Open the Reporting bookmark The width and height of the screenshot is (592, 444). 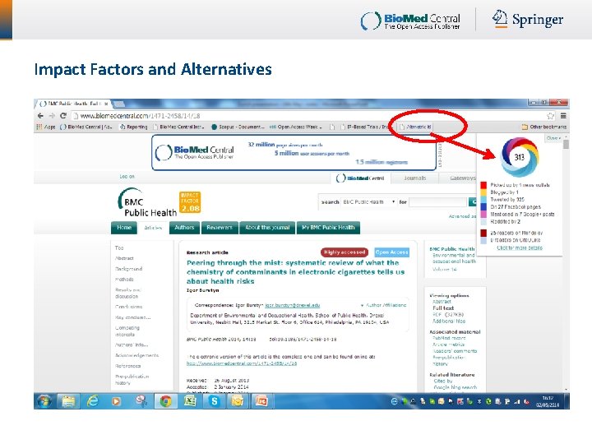pos(134,127)
